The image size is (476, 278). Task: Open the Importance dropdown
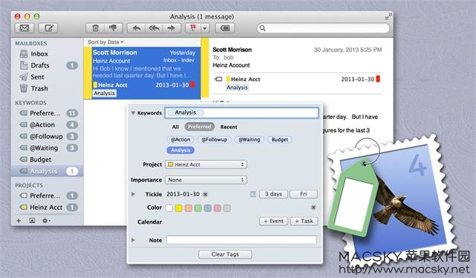[x=206, y=180]
